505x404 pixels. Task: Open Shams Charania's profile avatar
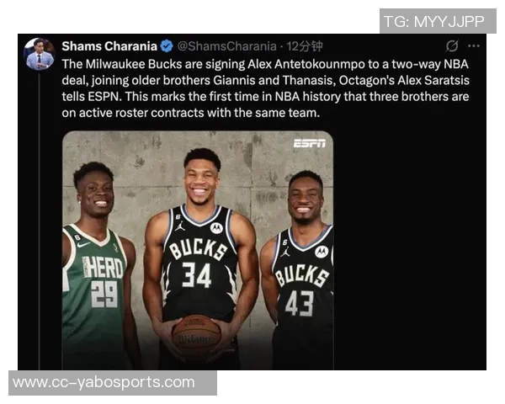40,54
